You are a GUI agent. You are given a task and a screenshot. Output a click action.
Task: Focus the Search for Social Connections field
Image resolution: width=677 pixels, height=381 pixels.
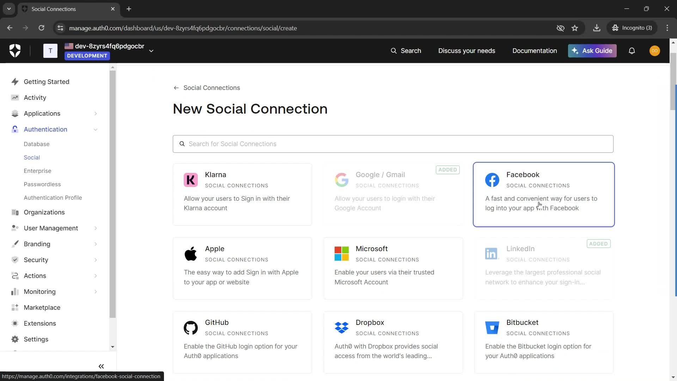pyautogui.click(x=393, y=144)
